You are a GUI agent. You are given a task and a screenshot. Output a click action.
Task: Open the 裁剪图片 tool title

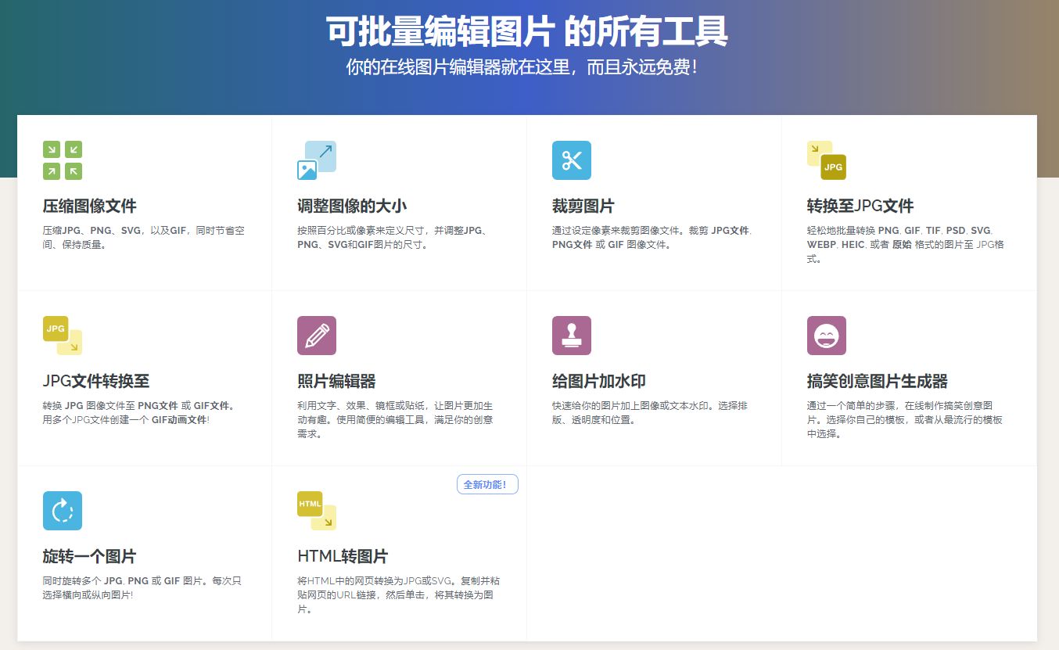point(583,206)
